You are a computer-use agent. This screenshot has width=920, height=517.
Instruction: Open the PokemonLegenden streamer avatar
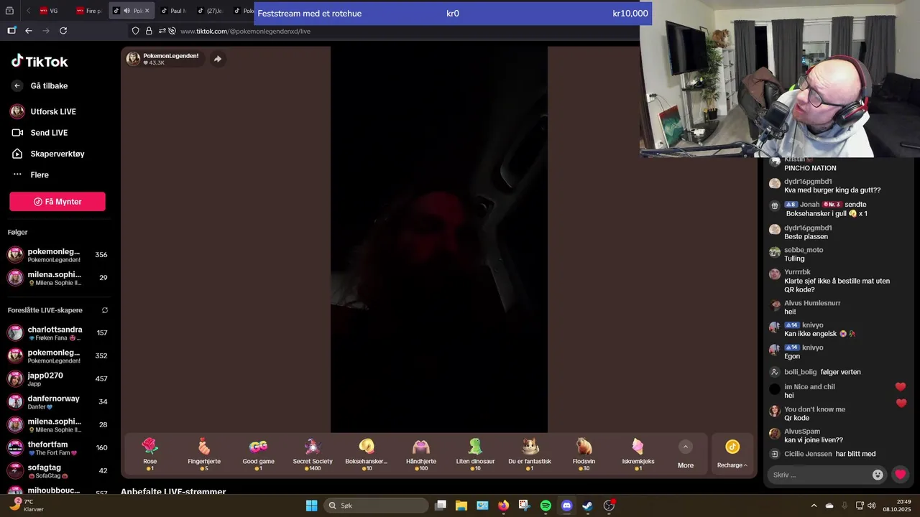133,59
